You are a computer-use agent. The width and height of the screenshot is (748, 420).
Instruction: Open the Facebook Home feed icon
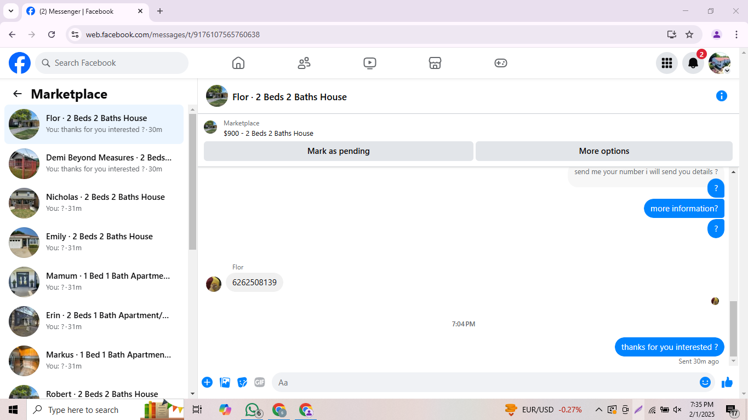point(238,63)
